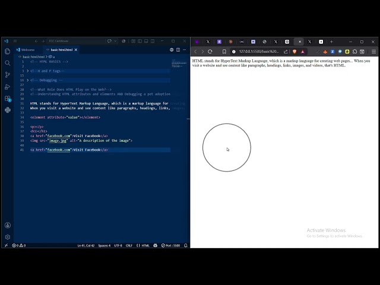Screen dimensions: 380x285
Task: Click the share icon in the address bar
Action: (286, 52)
